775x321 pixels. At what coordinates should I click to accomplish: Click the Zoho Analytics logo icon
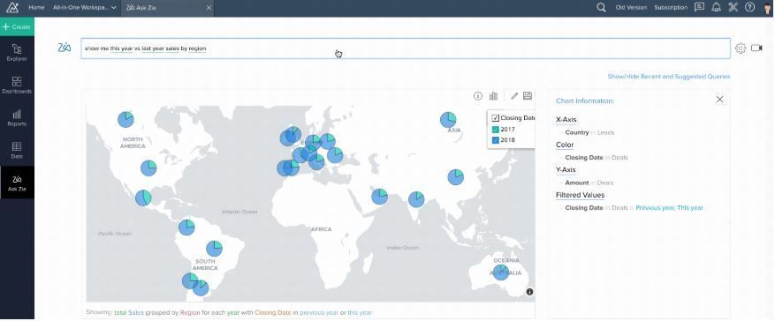(x=11, y=7)
